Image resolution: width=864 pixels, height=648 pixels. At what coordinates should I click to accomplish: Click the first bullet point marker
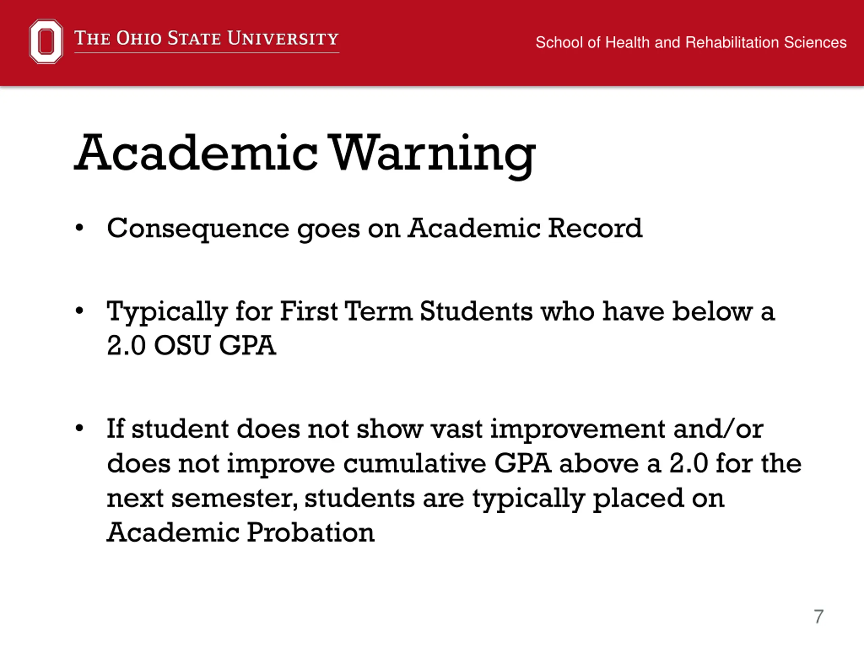[79, 227]
